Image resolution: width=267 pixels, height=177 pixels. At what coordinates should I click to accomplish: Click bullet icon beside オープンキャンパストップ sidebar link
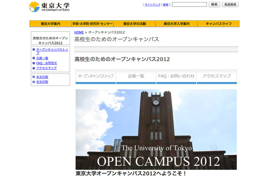33,49
